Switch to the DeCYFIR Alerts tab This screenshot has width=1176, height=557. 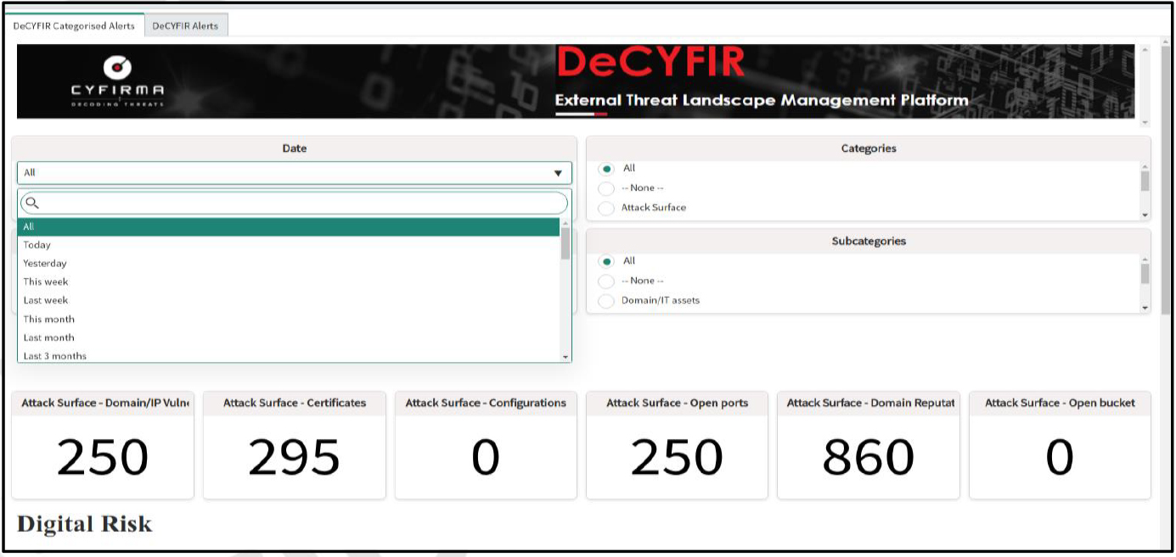coord(185,25)
